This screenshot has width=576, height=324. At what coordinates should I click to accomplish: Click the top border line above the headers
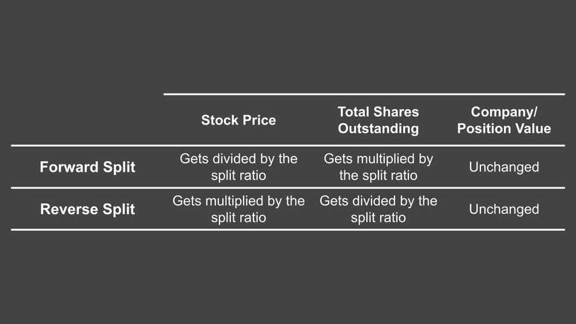(x=364, y=94)
